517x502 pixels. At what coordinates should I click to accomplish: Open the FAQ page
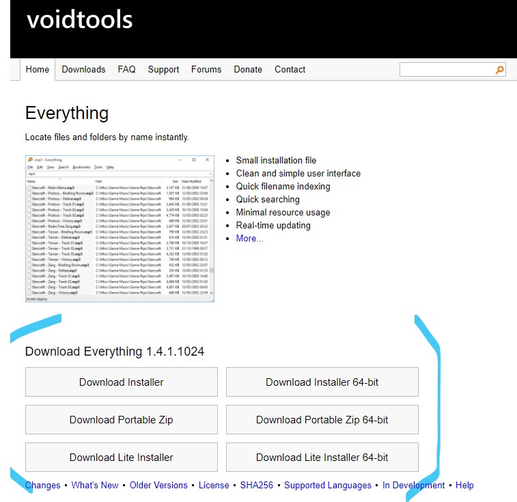(126, 69)
